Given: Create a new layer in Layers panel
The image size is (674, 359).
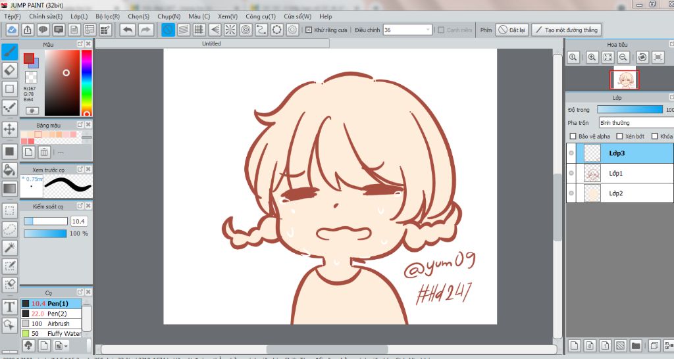Looking at the screenshot, I should tap(575, 345).
